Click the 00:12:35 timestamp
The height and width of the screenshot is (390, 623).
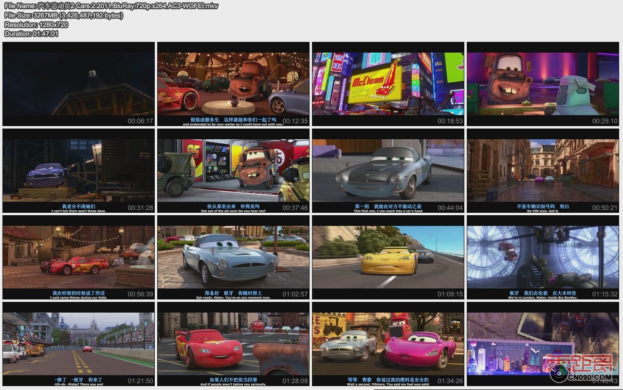click(295, 121)
